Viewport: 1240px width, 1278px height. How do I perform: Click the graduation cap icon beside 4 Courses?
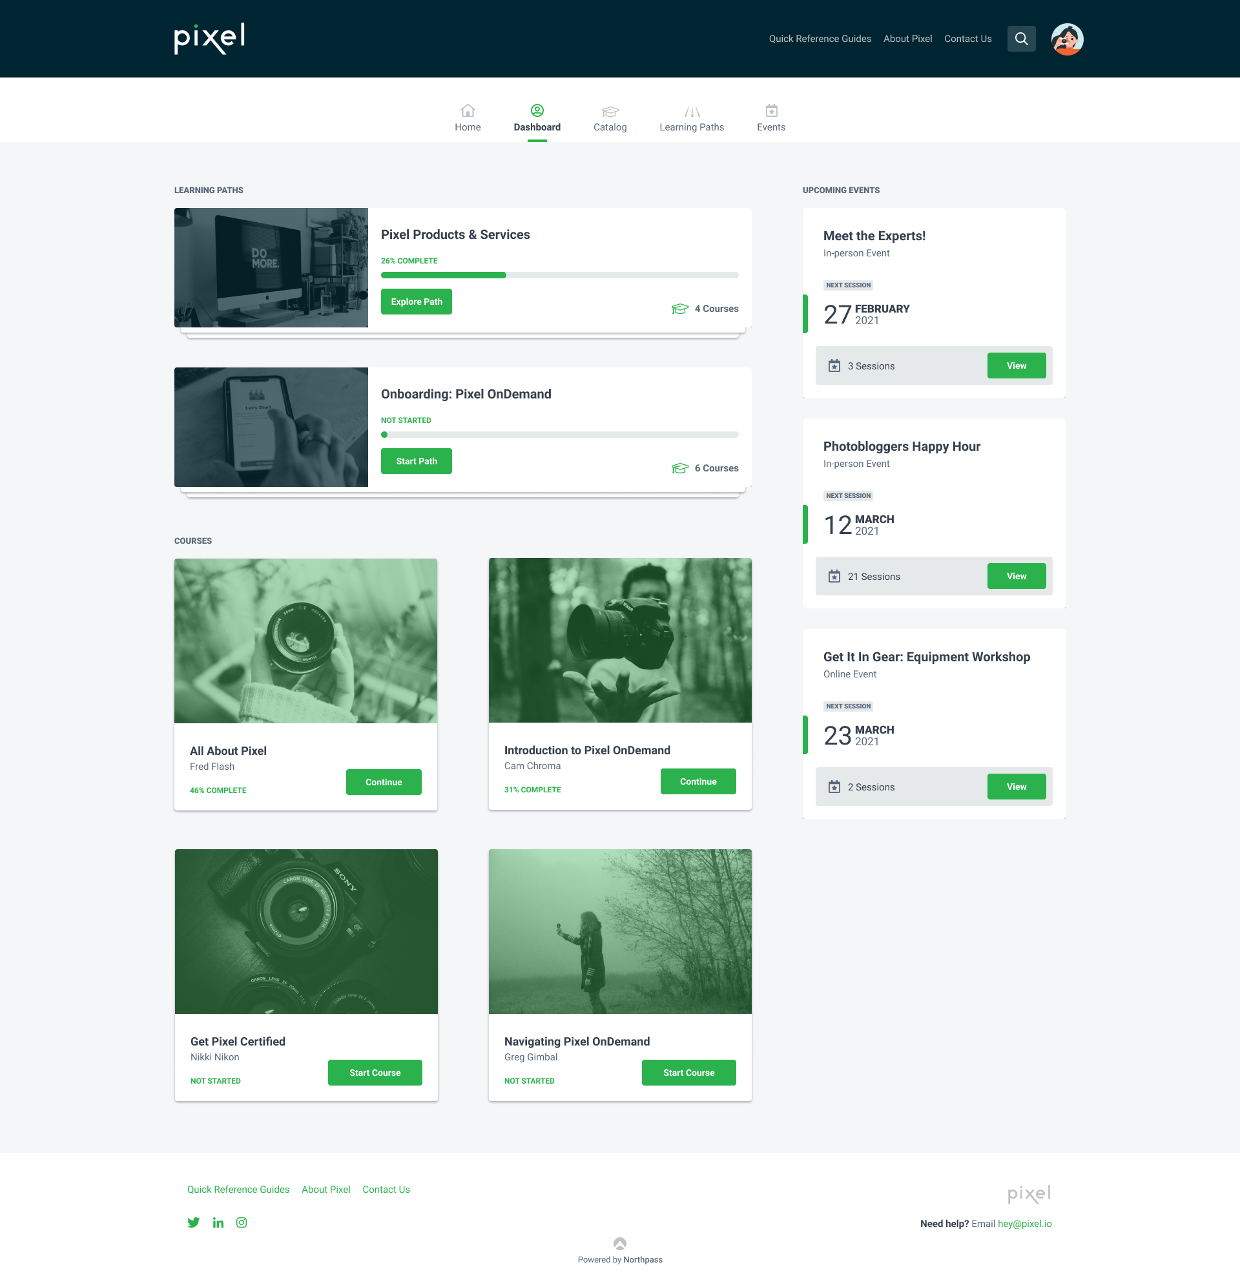[x=679, y=309]
